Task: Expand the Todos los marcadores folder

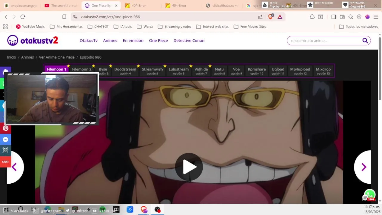Action: coord(359,27)
